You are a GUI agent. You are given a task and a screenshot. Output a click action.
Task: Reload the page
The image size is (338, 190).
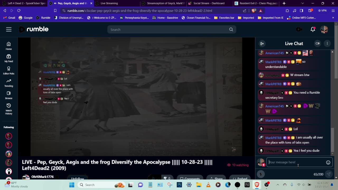point(19,11)
